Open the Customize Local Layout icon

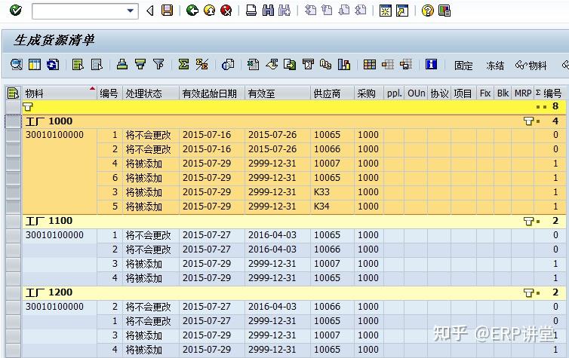pyautogui.click(x=444, y=10)
